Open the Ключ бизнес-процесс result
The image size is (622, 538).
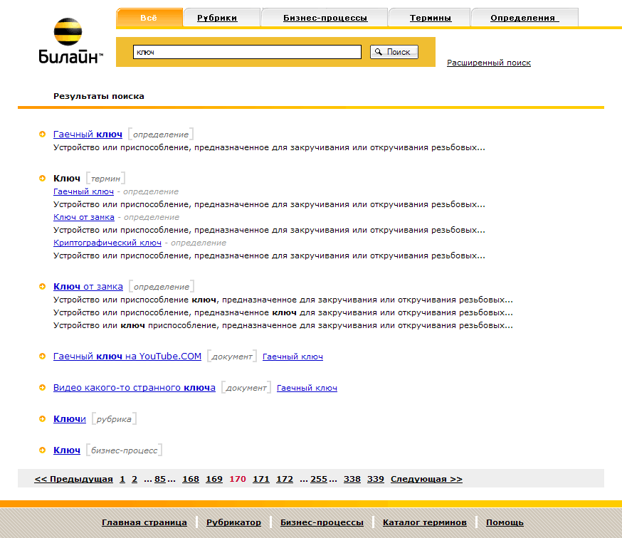[67, 450]
